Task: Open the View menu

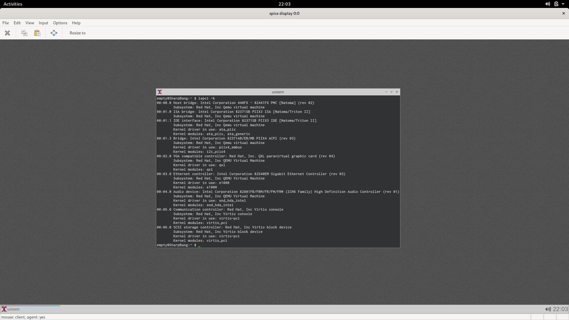Action: click(x=30, y=23)
